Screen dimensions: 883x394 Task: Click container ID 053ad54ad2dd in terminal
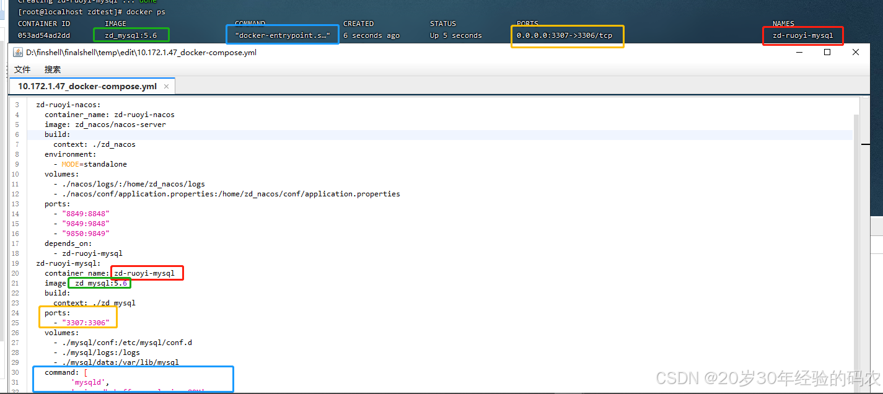pos(44,35)
